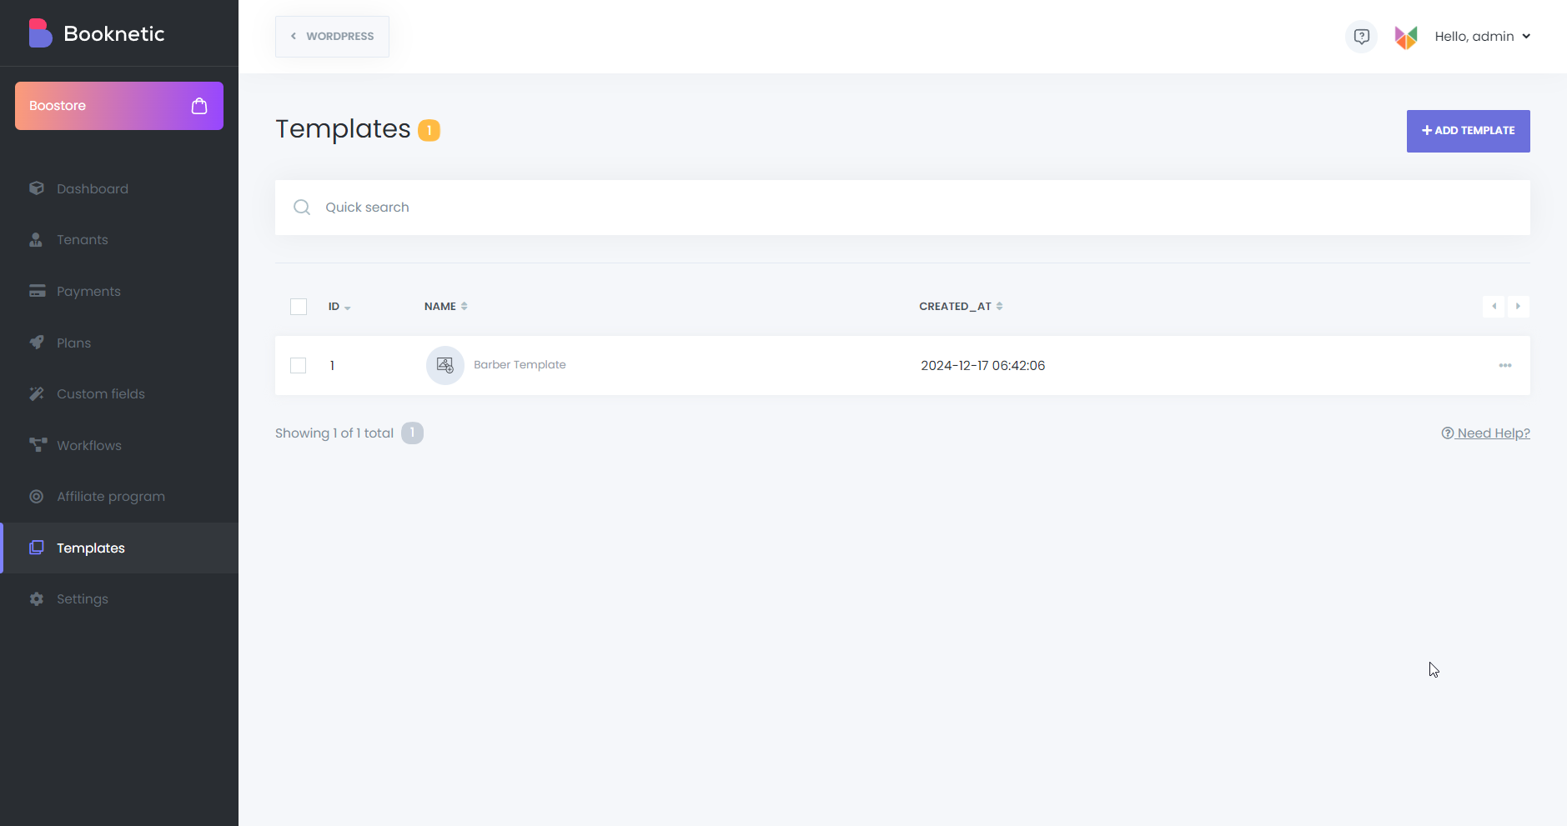Viewport: 1567px width, 826px height.
Task: Click the Dashboard cube icon
Action: [x=37, y=188]
